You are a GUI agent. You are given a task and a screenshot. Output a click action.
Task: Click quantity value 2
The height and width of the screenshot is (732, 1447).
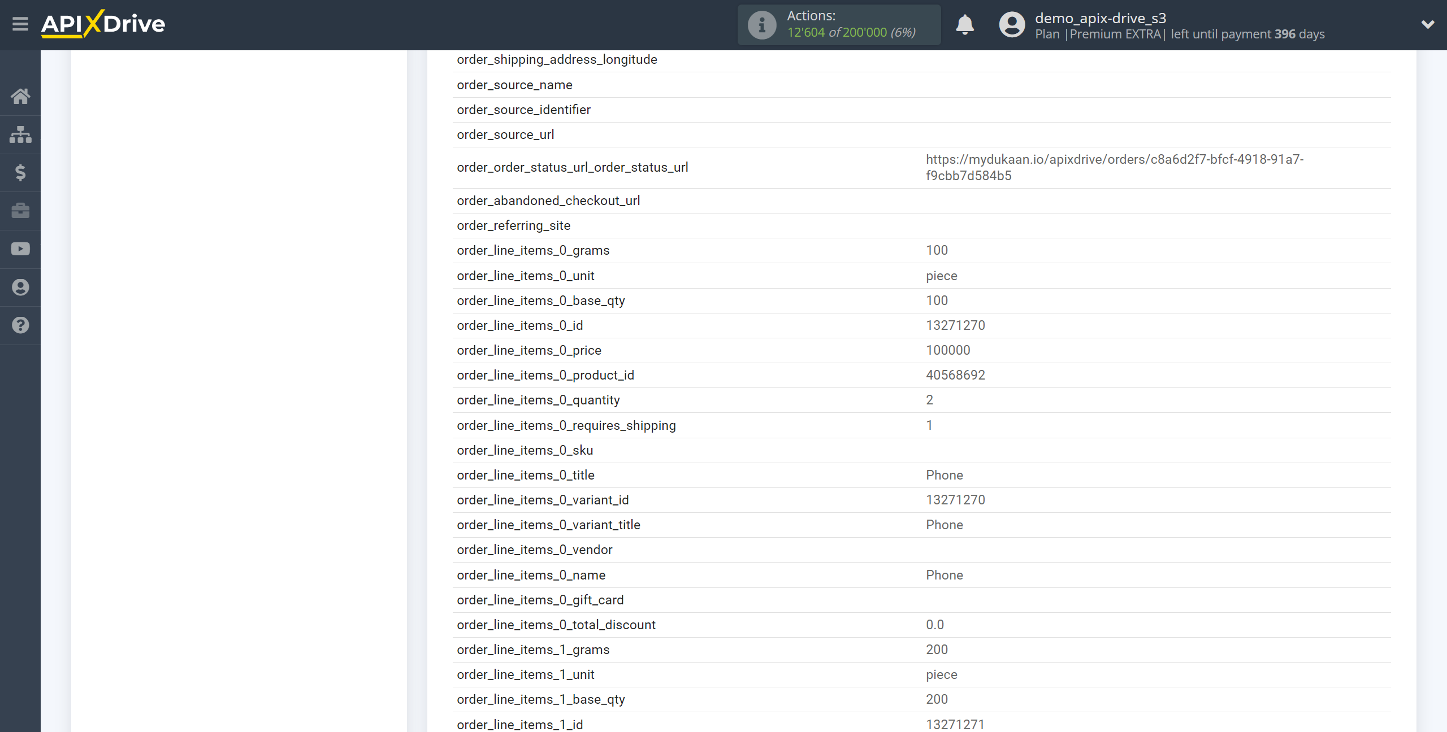click(x=929, y=400)
